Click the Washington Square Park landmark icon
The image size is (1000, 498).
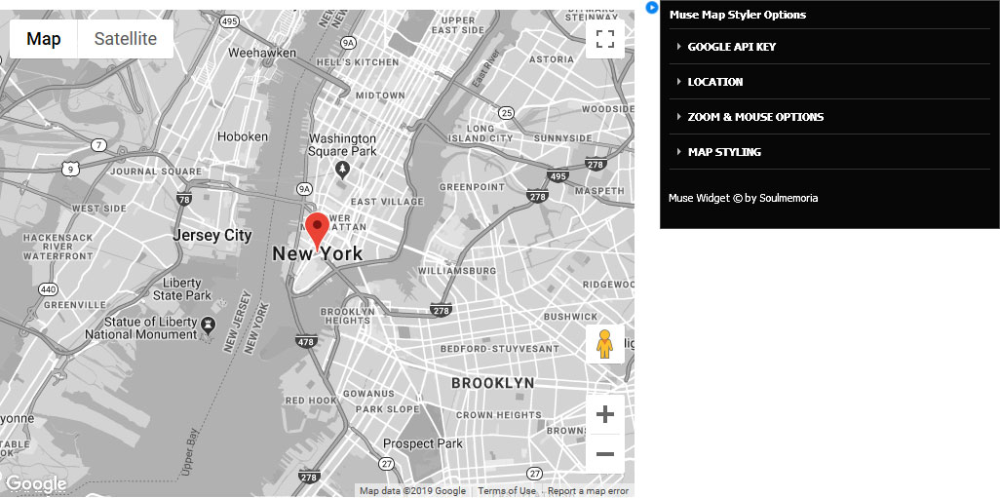[x=343, y=169]
